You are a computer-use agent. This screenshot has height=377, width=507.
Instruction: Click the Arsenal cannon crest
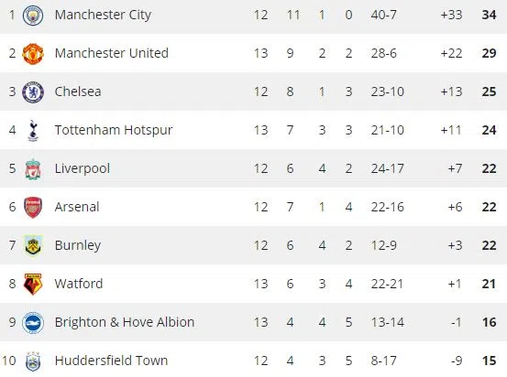[x=33, y=207]
